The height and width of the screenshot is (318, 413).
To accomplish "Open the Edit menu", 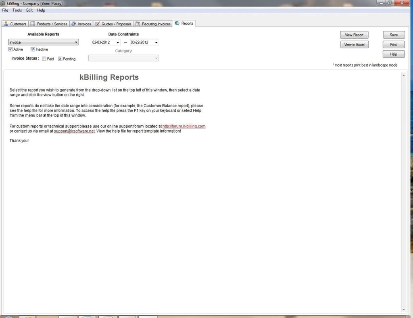I will [29, 10].
